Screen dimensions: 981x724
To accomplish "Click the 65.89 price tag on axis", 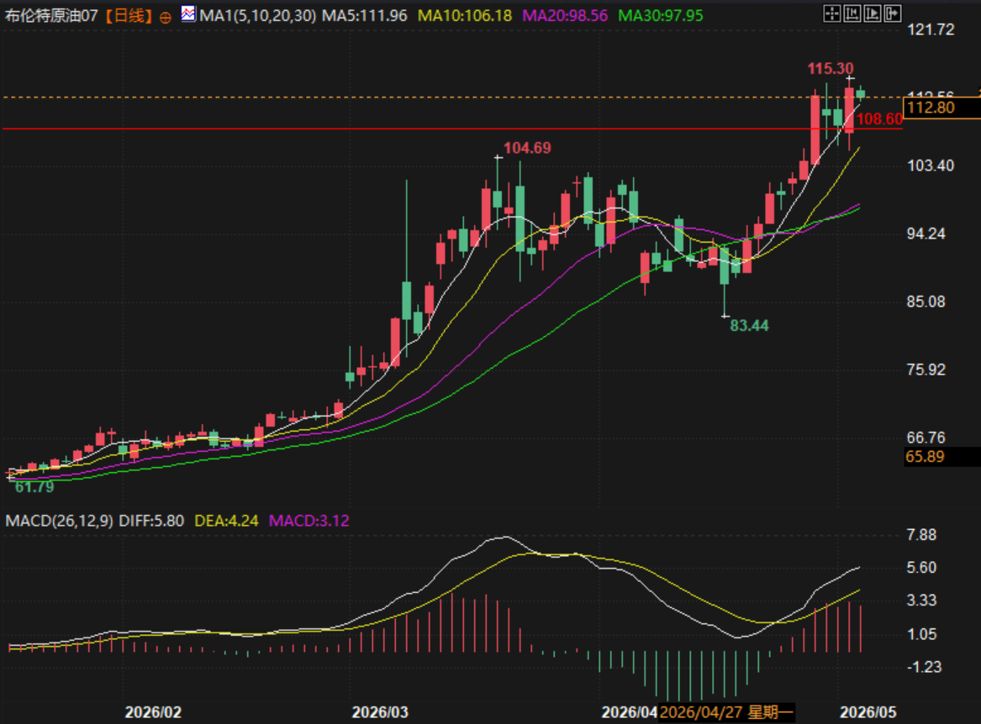I will click(x=941, y=456).
